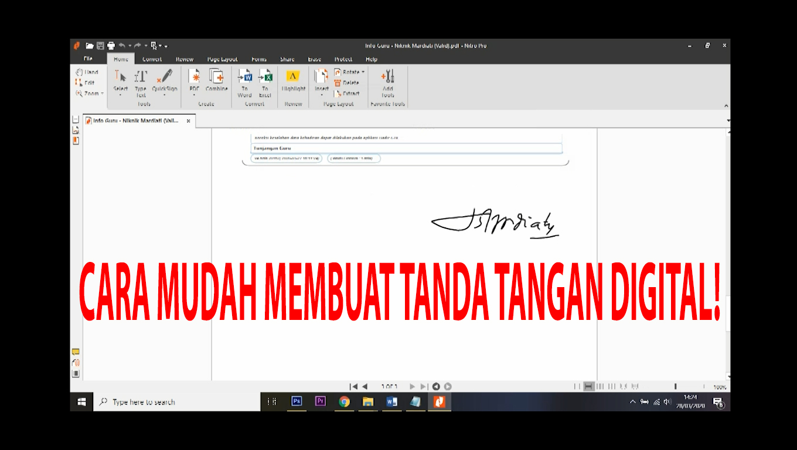Click the Windows taskbar search box
Image resolution: width=797 pixels, height=450 pixels.
pyautogui.click(x=176, y=402)
